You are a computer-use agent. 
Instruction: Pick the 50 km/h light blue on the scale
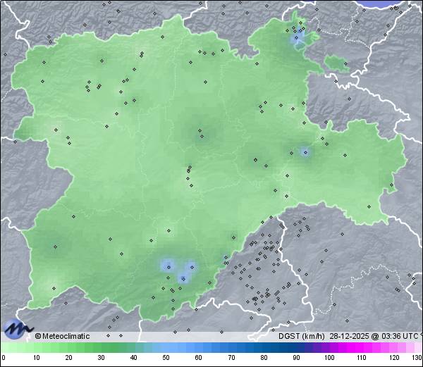166,348
